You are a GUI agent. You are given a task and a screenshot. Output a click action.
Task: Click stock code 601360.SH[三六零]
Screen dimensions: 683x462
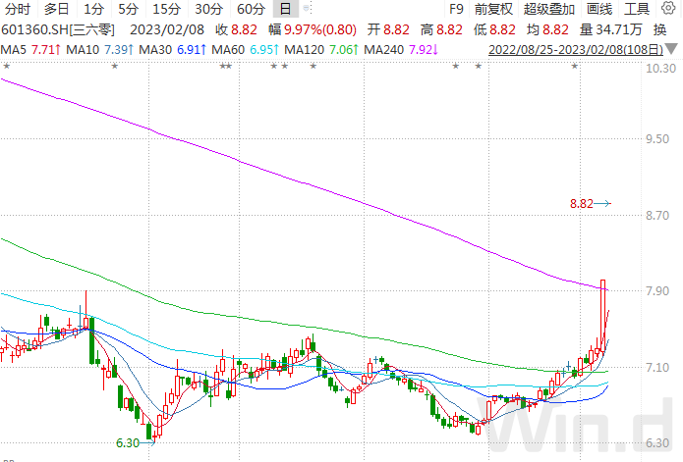pyautogui.click(x=58, y=29)
